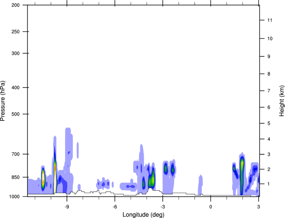Screen dimensions: 285x218
Task: Click the height label 8
Action: (269, 74)
